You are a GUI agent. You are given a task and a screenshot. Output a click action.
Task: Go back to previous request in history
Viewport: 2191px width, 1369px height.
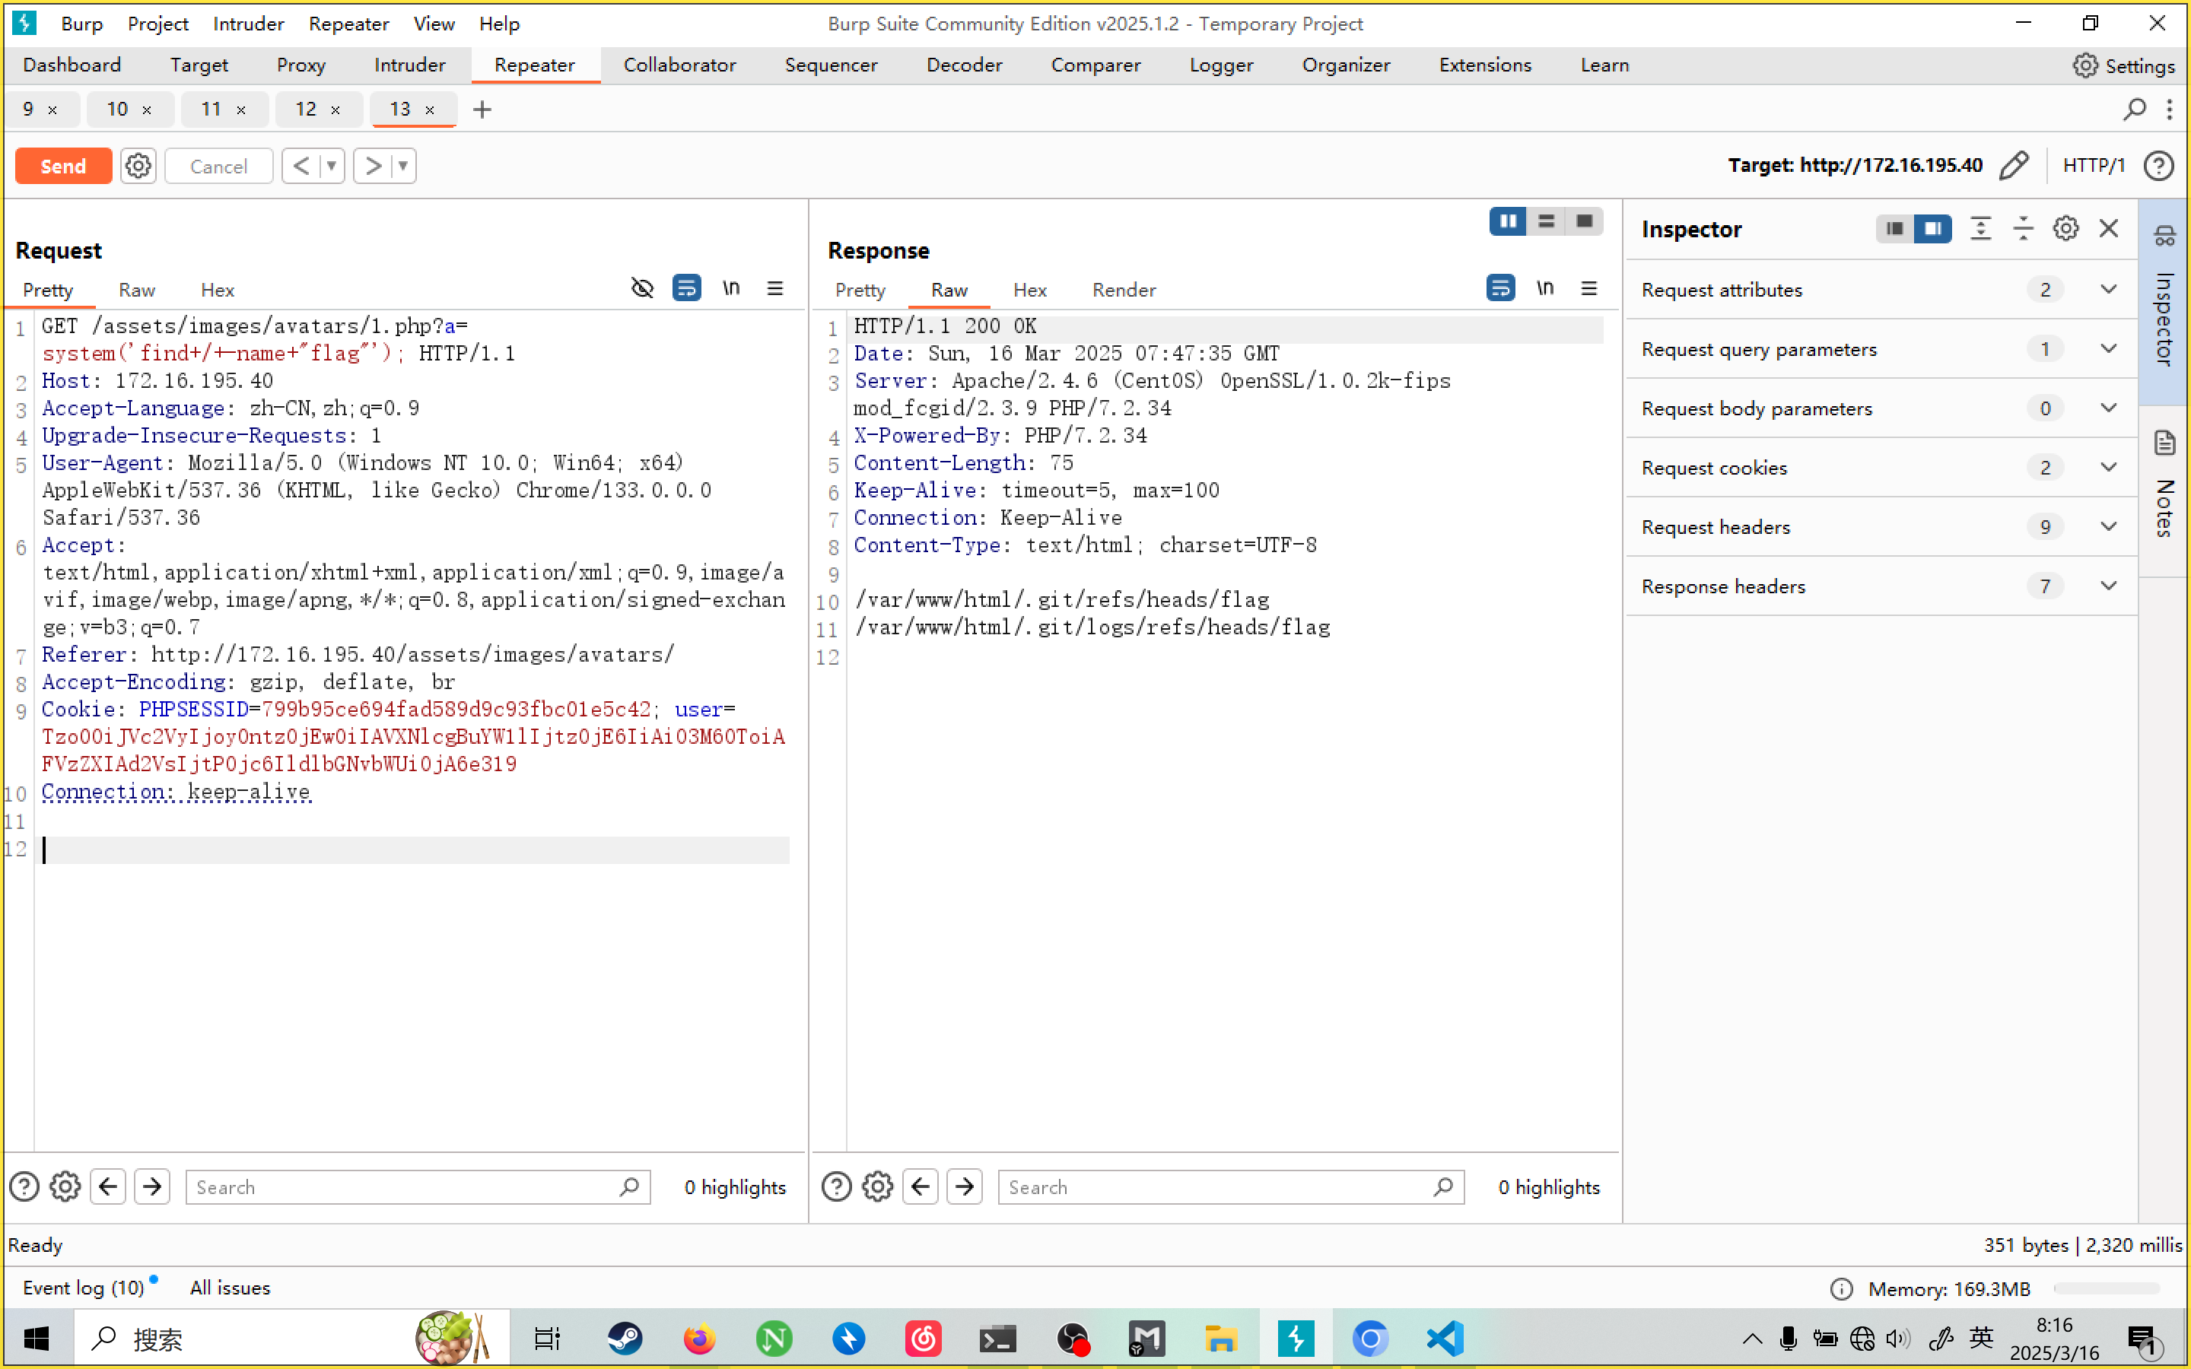pos(301,166)
